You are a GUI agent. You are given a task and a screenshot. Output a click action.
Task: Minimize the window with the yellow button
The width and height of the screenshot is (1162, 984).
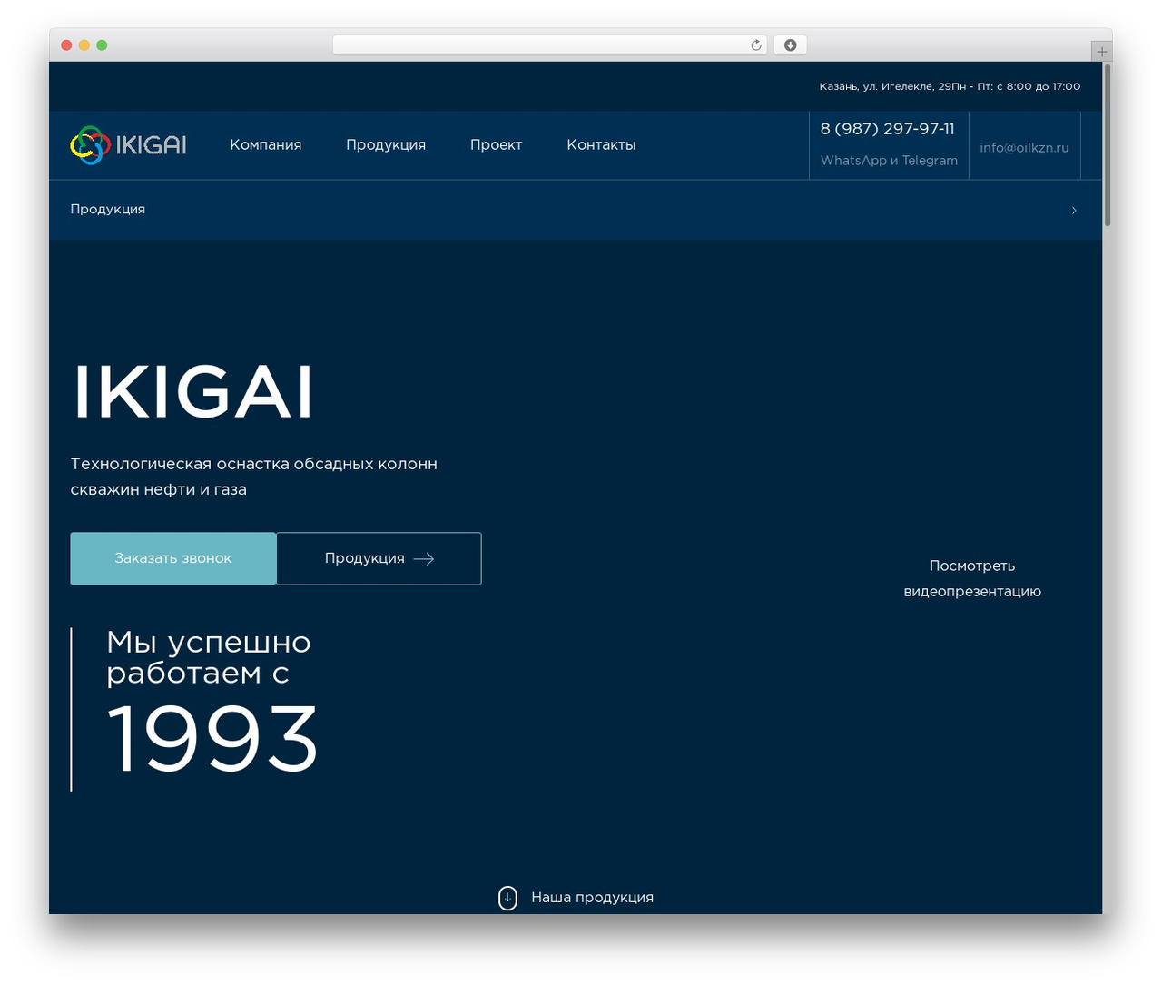pos(84,45)
